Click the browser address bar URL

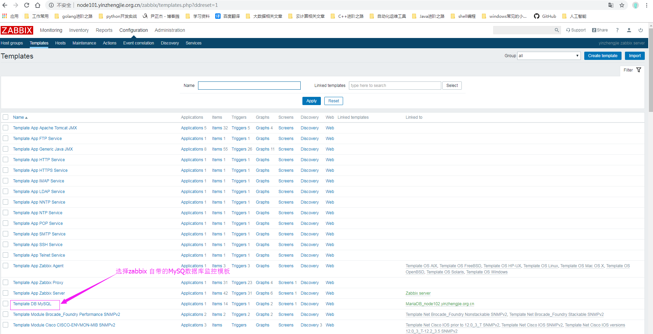click(x=147, y=5)
